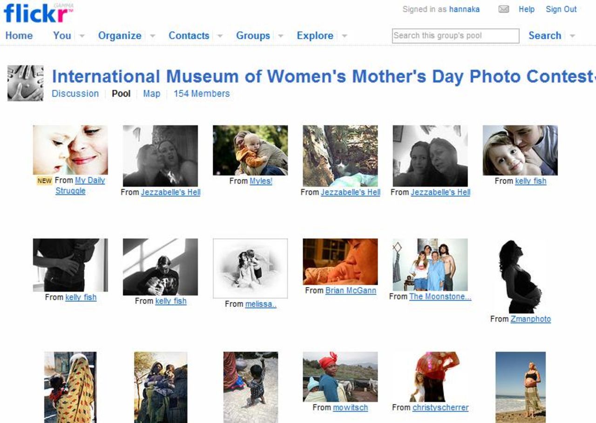Visit the Myles! photostream link
Screen dimensions: 596x423
point(261,181)
